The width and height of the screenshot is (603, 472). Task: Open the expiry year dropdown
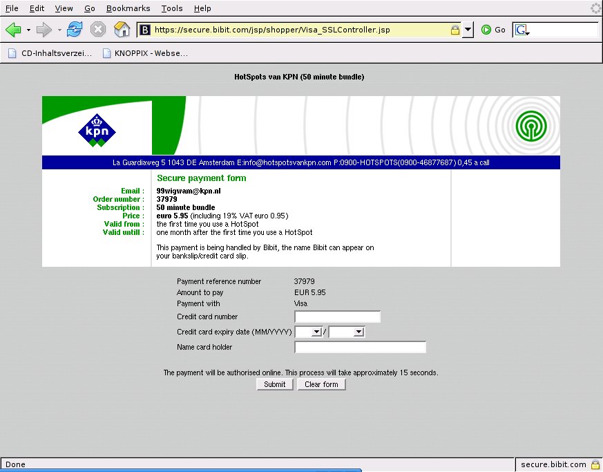click(x=346, y=332)
